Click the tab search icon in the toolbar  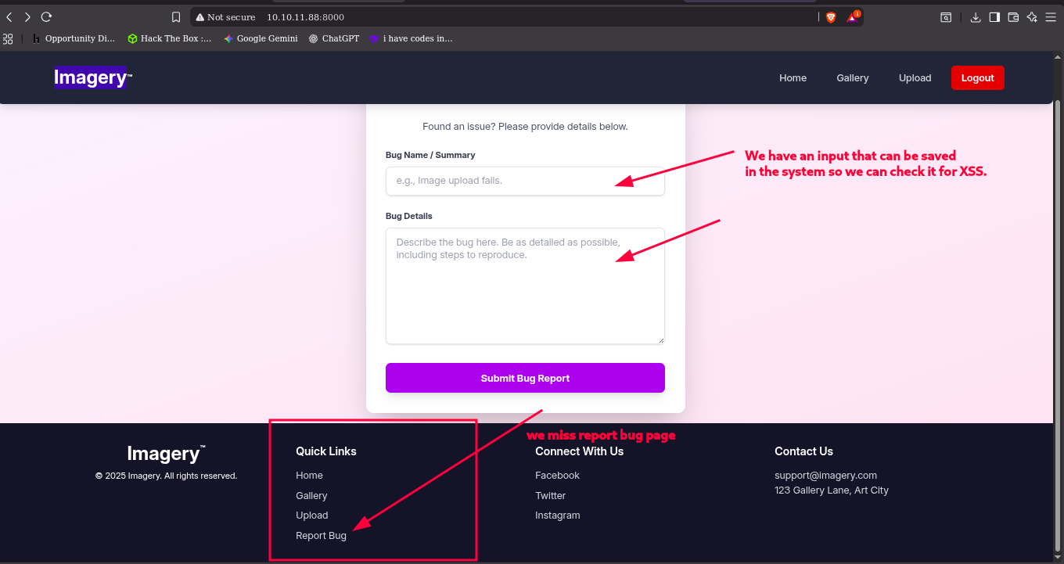(x=946, y=16)
